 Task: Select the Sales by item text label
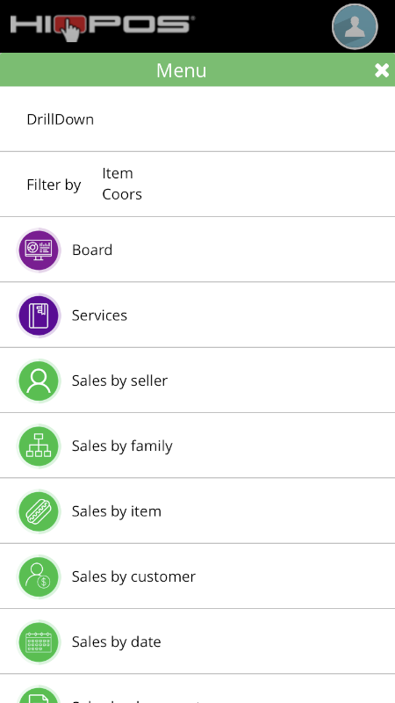click(117, 511)
